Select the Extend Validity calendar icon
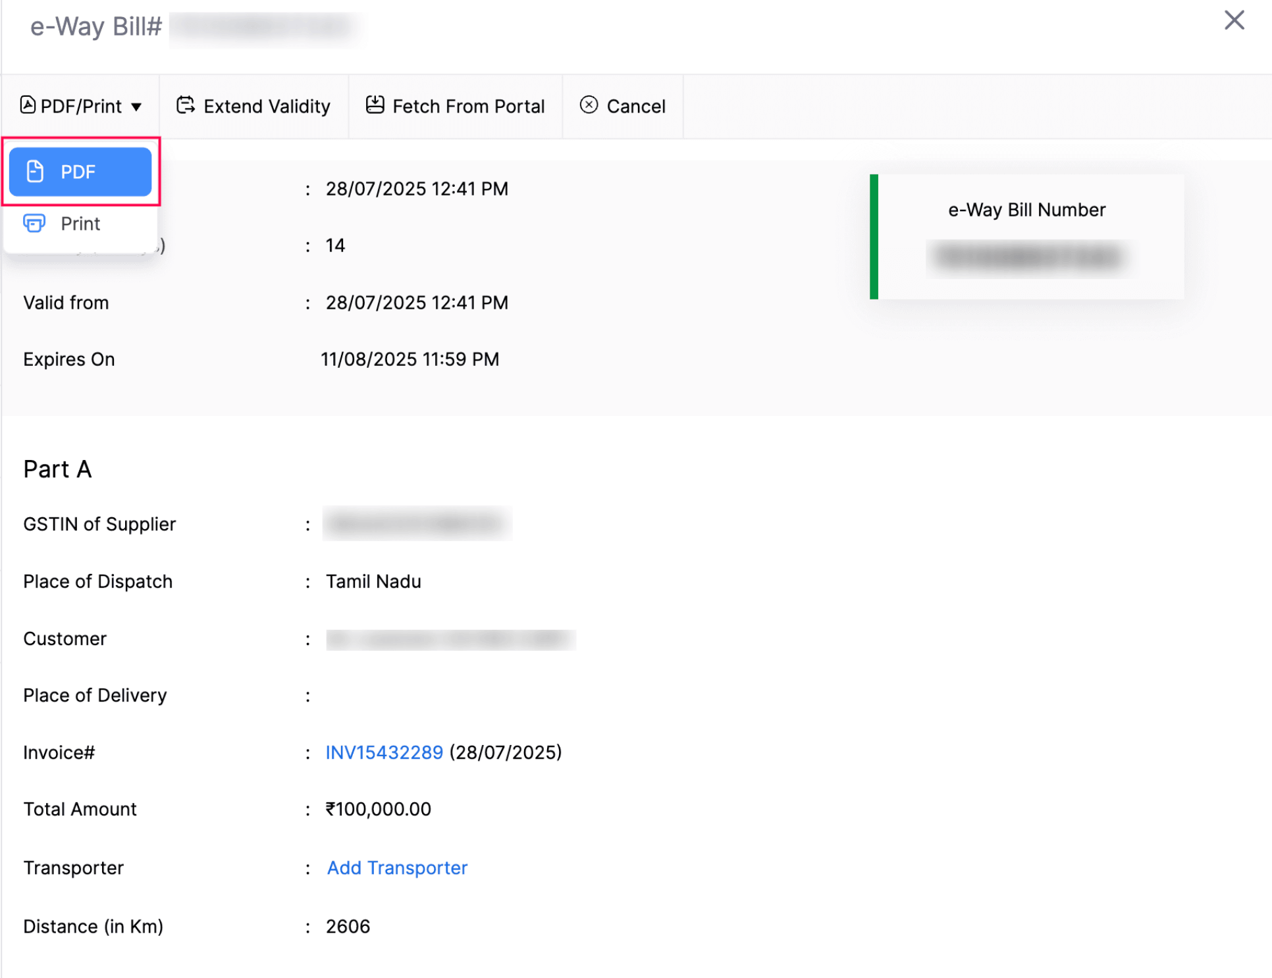 pyautogui.click(x=185, y=105)
